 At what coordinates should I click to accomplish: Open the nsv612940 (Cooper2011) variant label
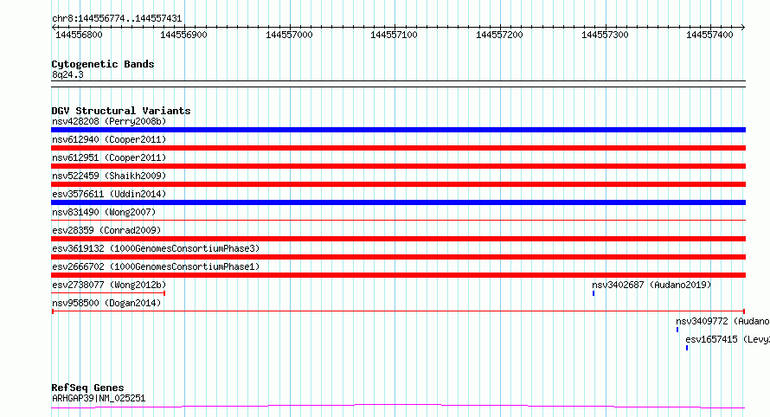tap(109, 139)
